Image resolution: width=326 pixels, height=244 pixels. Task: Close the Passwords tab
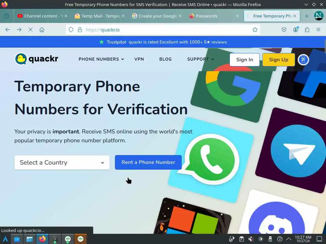[x=237, y=16]
